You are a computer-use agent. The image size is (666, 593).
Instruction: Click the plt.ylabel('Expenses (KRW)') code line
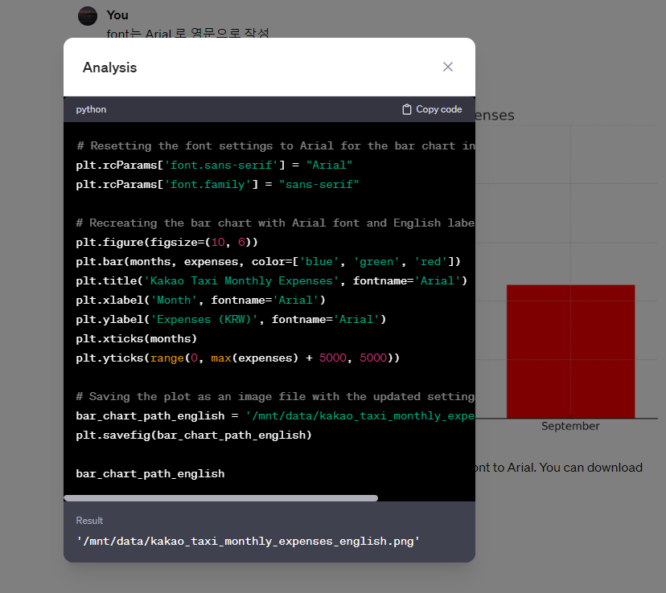coord(231,320)
